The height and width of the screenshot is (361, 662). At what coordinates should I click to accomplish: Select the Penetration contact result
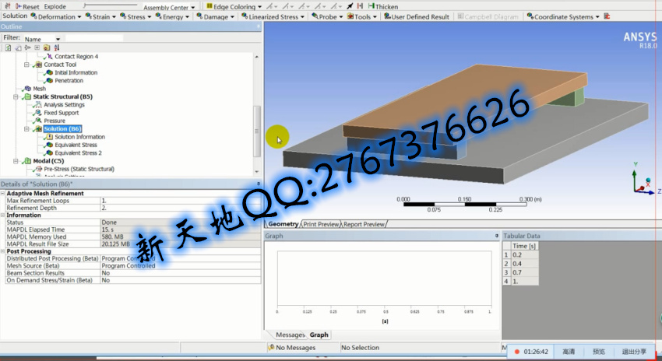(69, 80)
